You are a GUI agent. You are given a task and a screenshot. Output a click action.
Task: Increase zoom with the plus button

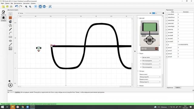[x=163, y=13]
